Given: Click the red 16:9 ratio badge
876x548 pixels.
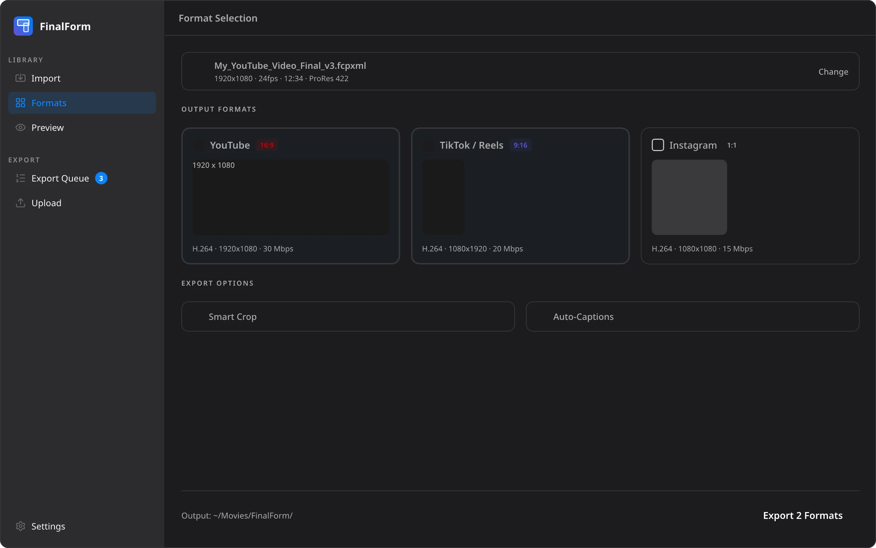Looking at the screenshot, I should point(267,145).
